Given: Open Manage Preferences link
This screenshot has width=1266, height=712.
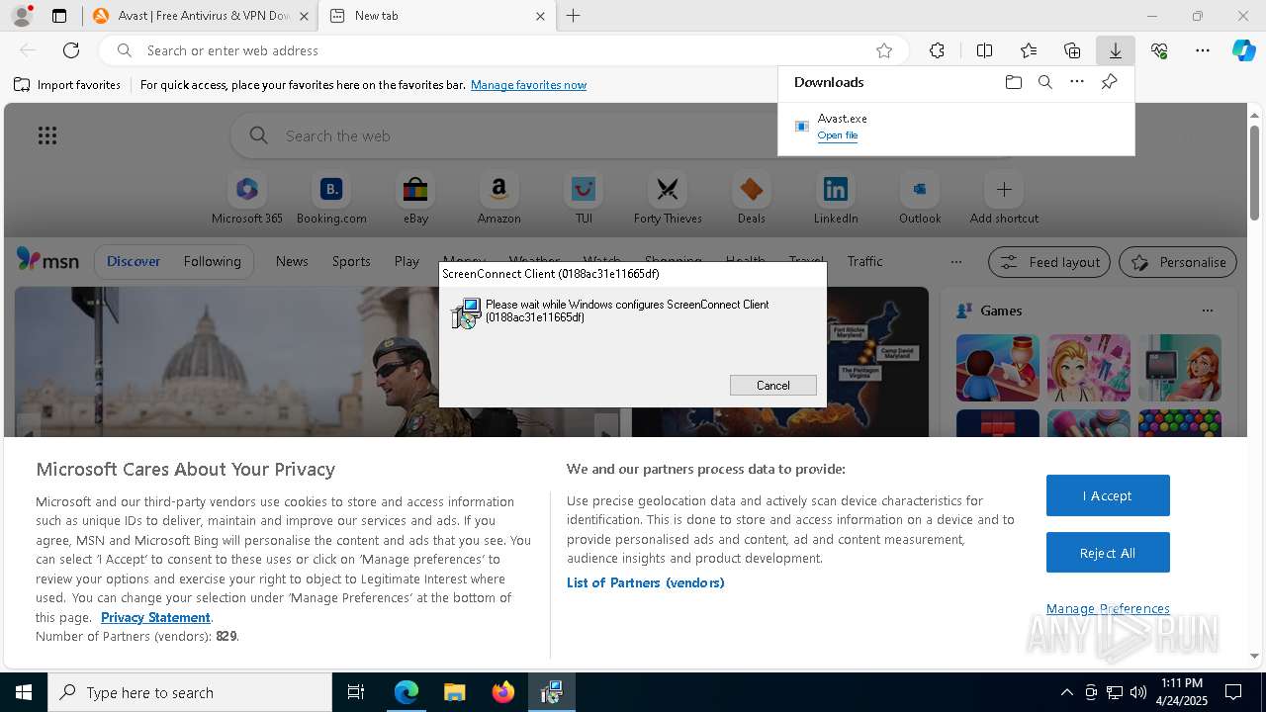Looking at the screenshot, I should pyautogui.click(x=1108, y=608).
